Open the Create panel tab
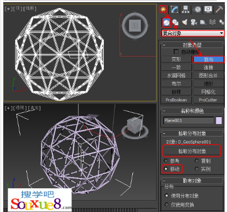The image size is (227, 212). pyautogui.click(x=163, y=9)
